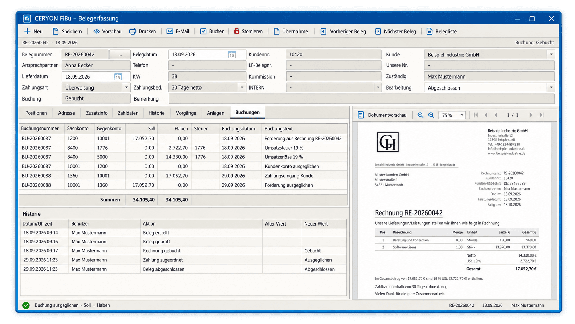
Task: Open the Zahldaten tab
Action: [x=128, y=113]
